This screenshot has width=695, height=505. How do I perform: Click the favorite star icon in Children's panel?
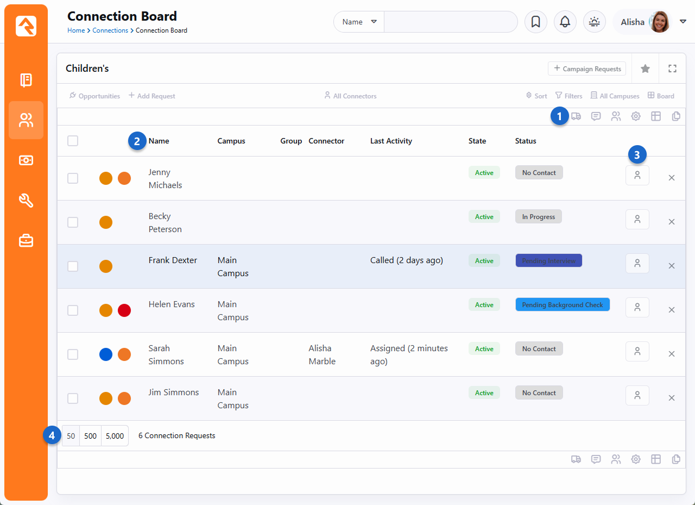(x=645, y=68)
